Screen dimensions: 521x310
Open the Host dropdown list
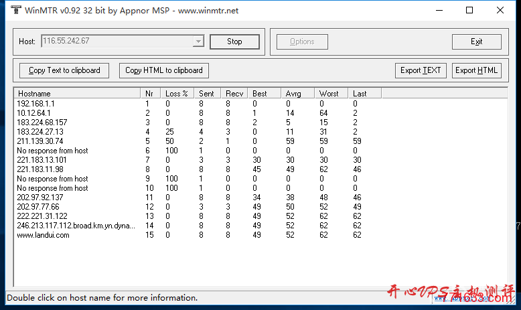click(198, 42)
